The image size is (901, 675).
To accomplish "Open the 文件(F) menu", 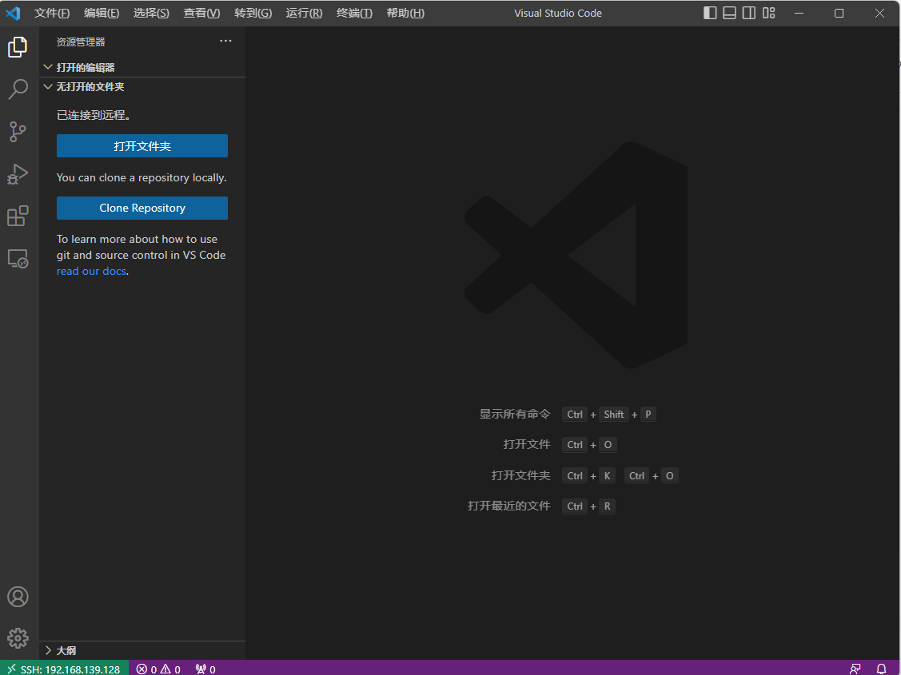I will [x=52, y=13].
